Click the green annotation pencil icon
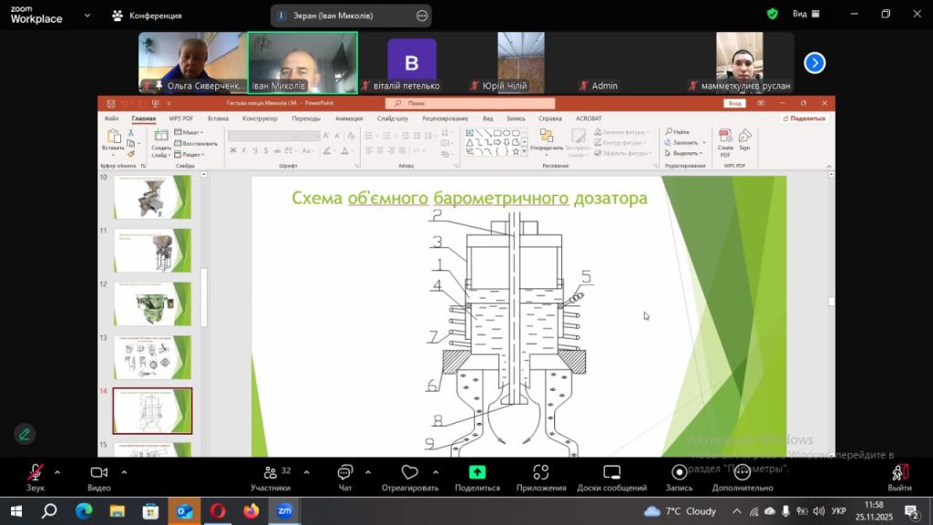The image size is (933, 525). click(25, 434)
